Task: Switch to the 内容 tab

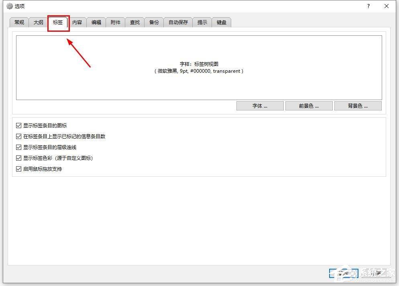Action: pyautogui.click(x=77, y=22)
